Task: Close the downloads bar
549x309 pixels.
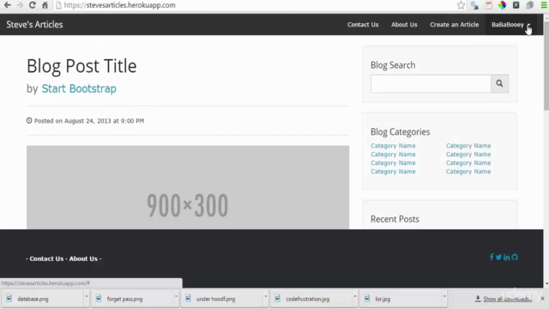Action: [x=542, y=299]
